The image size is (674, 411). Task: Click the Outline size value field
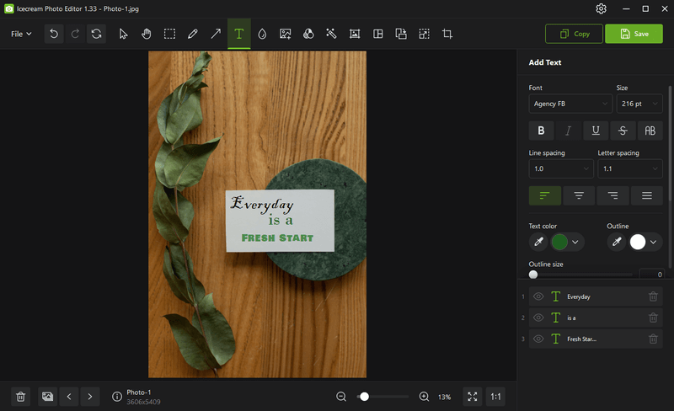click(651, 274)
